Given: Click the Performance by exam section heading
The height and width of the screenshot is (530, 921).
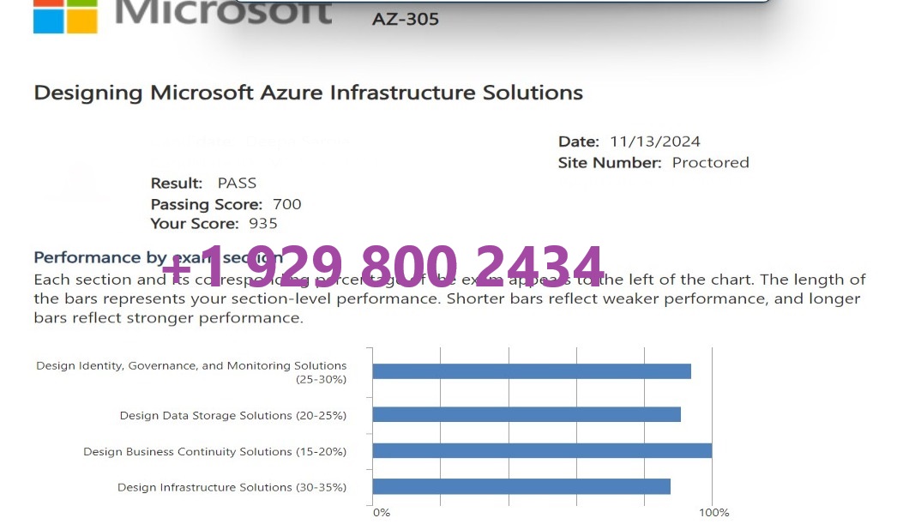Looking at the screenshot, I should (x=158, y=257).
